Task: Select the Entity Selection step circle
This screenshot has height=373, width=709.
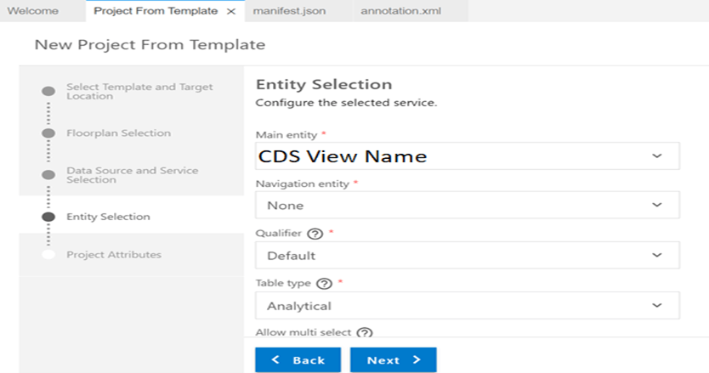Action: coord(48,217)
